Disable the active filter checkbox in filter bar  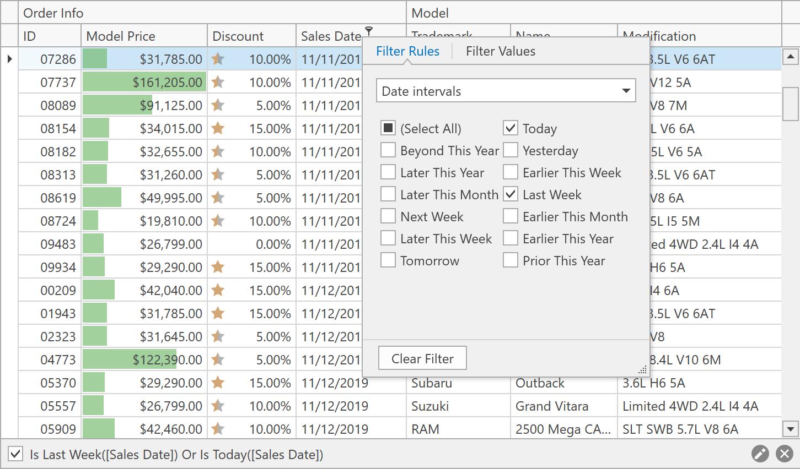(x=15, y=454)
